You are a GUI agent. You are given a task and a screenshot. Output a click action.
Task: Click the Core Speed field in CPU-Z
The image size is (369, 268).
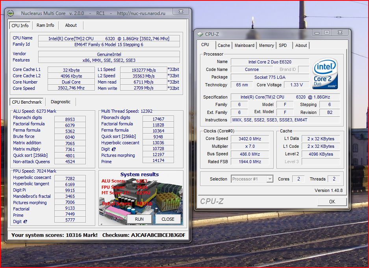(249, 139)
